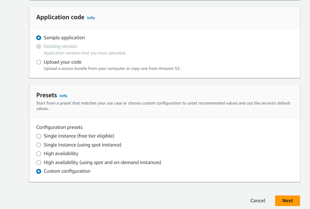
Task: Select the High availability preset
Action: (39, 154)
